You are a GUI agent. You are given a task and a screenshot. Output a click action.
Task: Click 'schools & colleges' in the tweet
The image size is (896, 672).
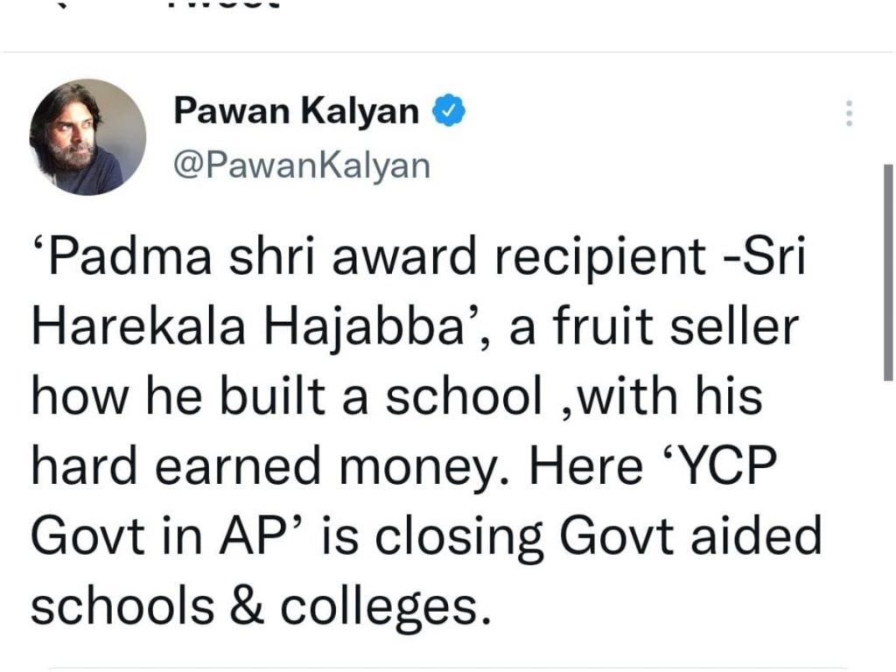pyautogui.click(x=258, y=604)
